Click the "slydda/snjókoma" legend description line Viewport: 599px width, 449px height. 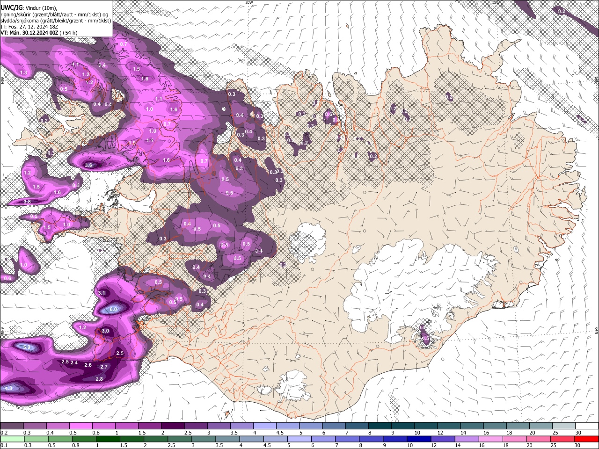click(x=56, y=21)
